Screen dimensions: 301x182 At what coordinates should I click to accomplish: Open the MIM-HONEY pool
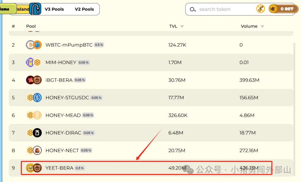click(x=151, y=62)
